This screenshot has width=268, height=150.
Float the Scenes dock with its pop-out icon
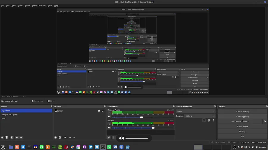[x=52, y=106]
